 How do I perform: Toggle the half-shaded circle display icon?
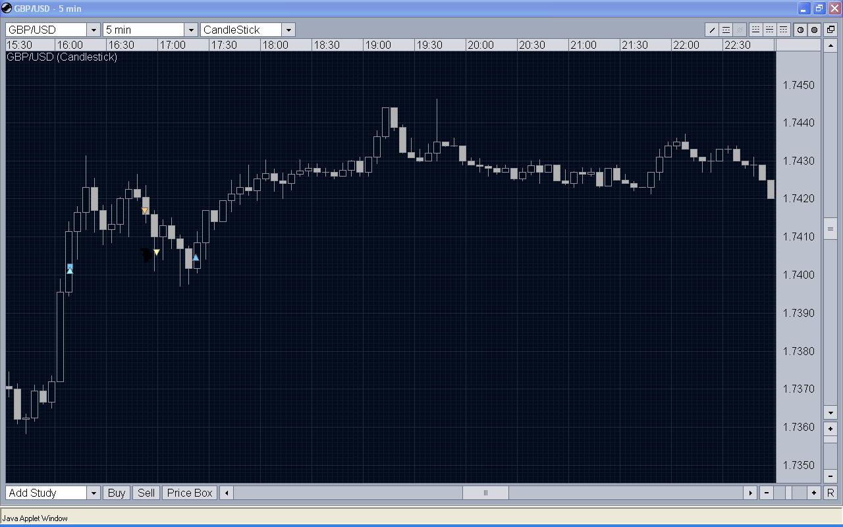coord(800,30)
